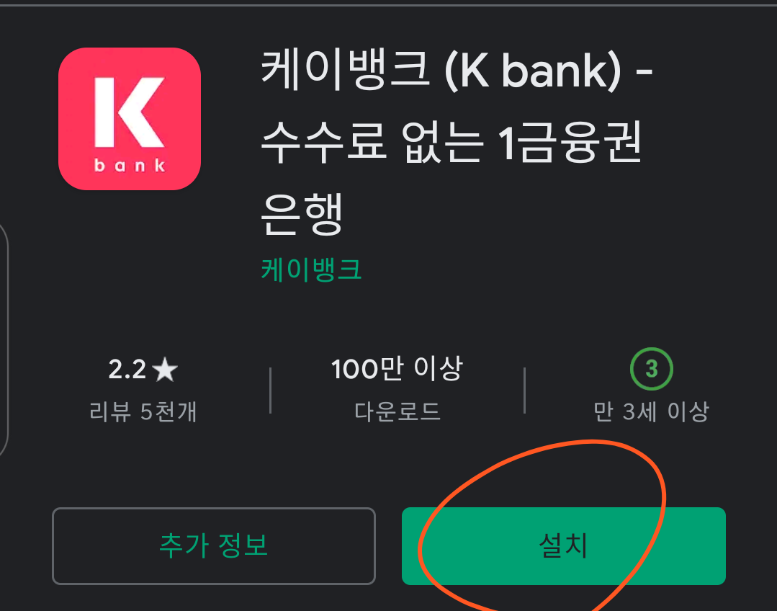The image size is (777, 611).
Task: Tap the partially visible card on the left edge
Action: point(4,339)
